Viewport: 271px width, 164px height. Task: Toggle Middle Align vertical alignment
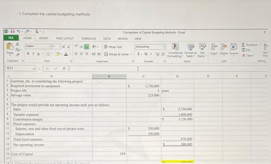(x=81, y=46)
